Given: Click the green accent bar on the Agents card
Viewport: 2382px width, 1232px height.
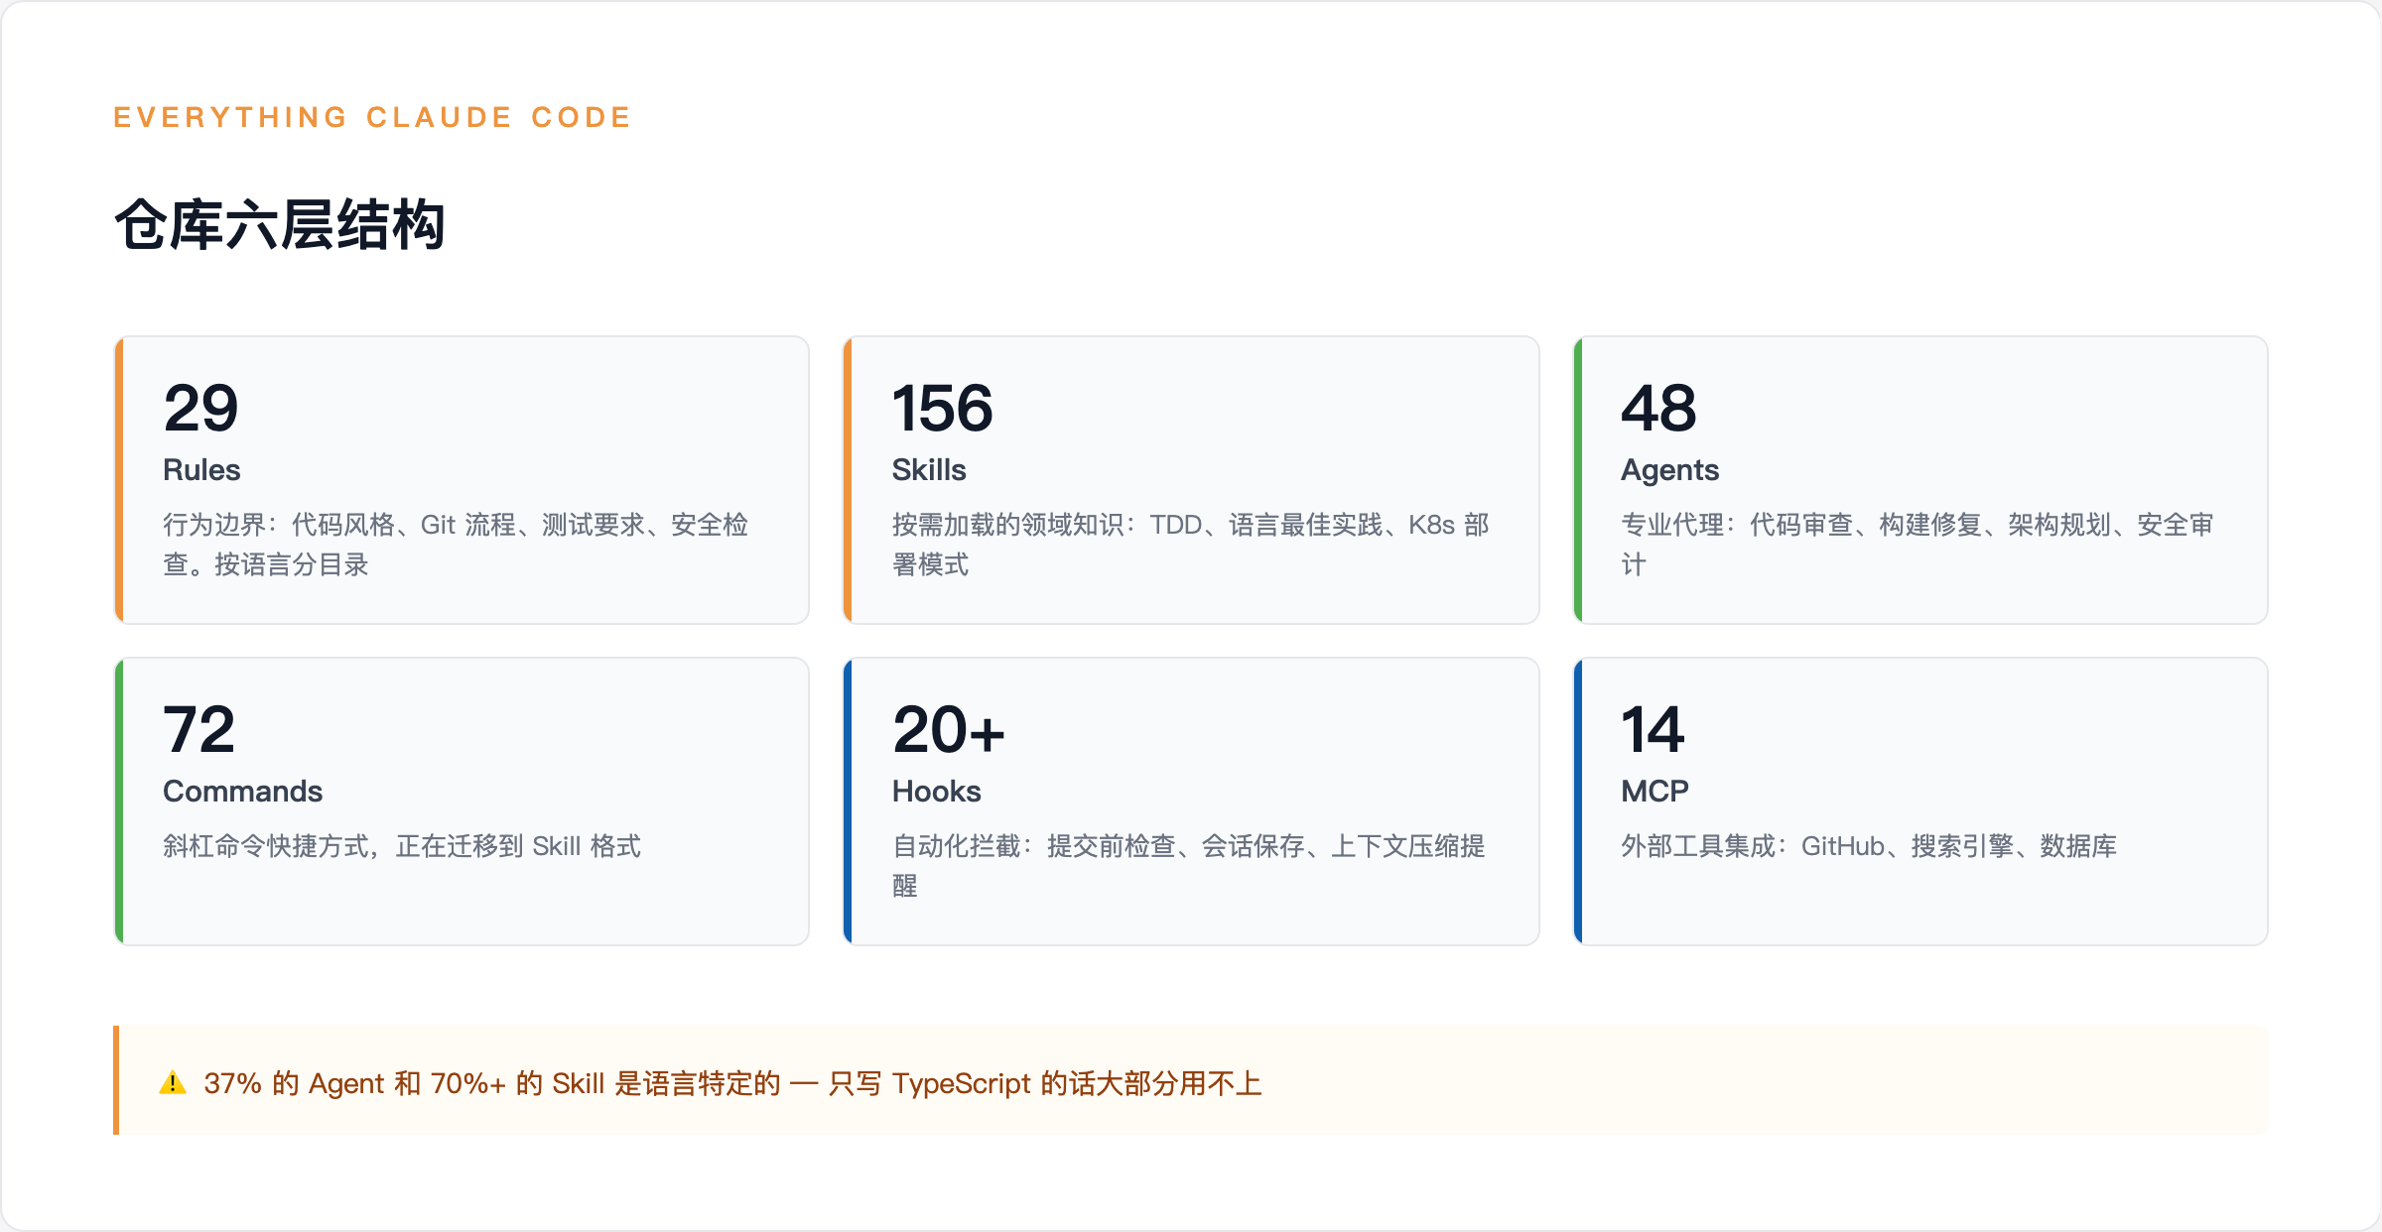Looking at the screenshot, I should 1578,479.
